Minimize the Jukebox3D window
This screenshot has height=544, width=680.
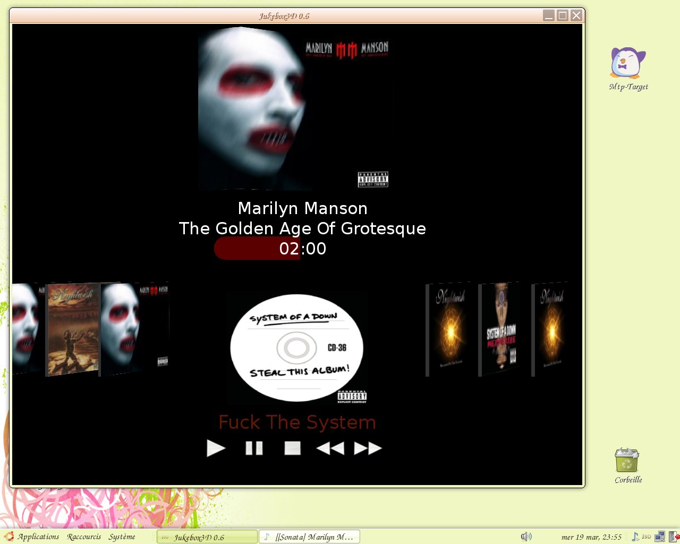pos(549,15)
